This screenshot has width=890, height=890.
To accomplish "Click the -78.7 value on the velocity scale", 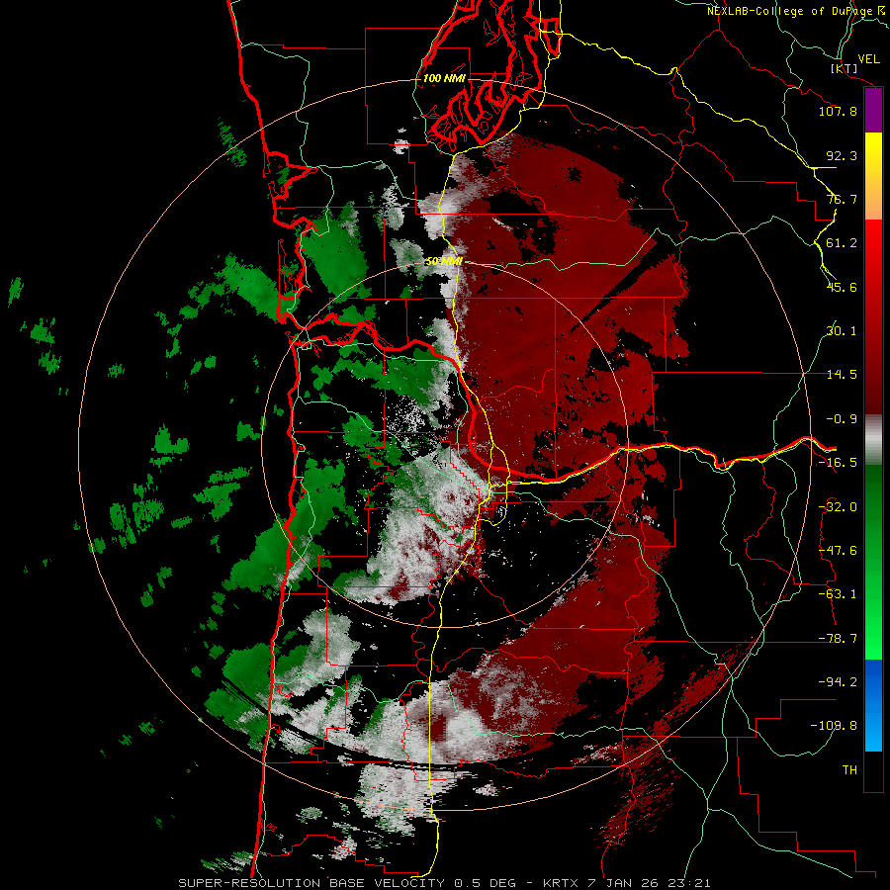I will 838,639.
